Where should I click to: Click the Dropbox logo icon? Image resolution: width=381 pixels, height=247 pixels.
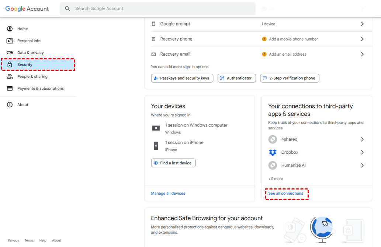[273, 152]
